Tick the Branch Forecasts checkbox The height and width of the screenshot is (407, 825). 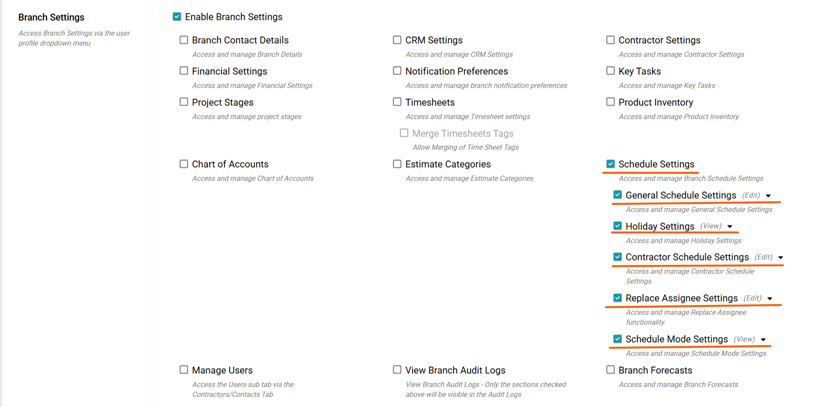pyautogui.click(x=611, y=370)
